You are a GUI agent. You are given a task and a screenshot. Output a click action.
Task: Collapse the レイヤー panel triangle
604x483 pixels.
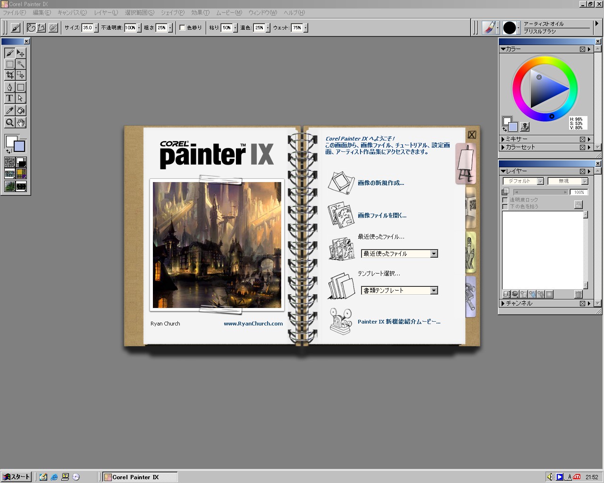pyautogui.click(x=503, y=171)
